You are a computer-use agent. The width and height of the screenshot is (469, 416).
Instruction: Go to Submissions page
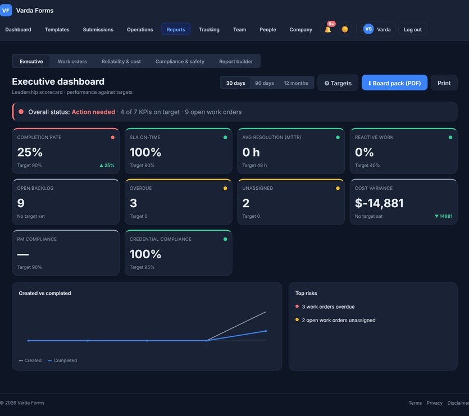[98, 29]
